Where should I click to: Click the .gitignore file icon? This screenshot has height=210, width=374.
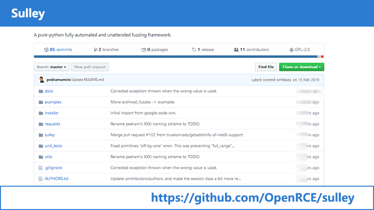click(x=41, y=168)
